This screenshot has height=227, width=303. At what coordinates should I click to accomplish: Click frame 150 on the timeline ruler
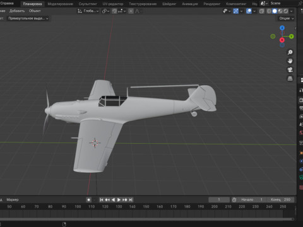point(146,207)
